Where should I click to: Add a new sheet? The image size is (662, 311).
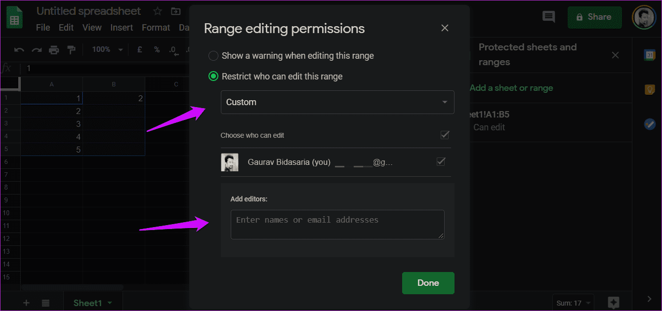click(x=26, y=303)
